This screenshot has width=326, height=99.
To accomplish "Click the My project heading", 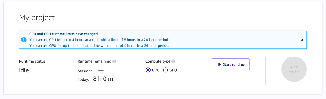I will (x=37, y=18).
